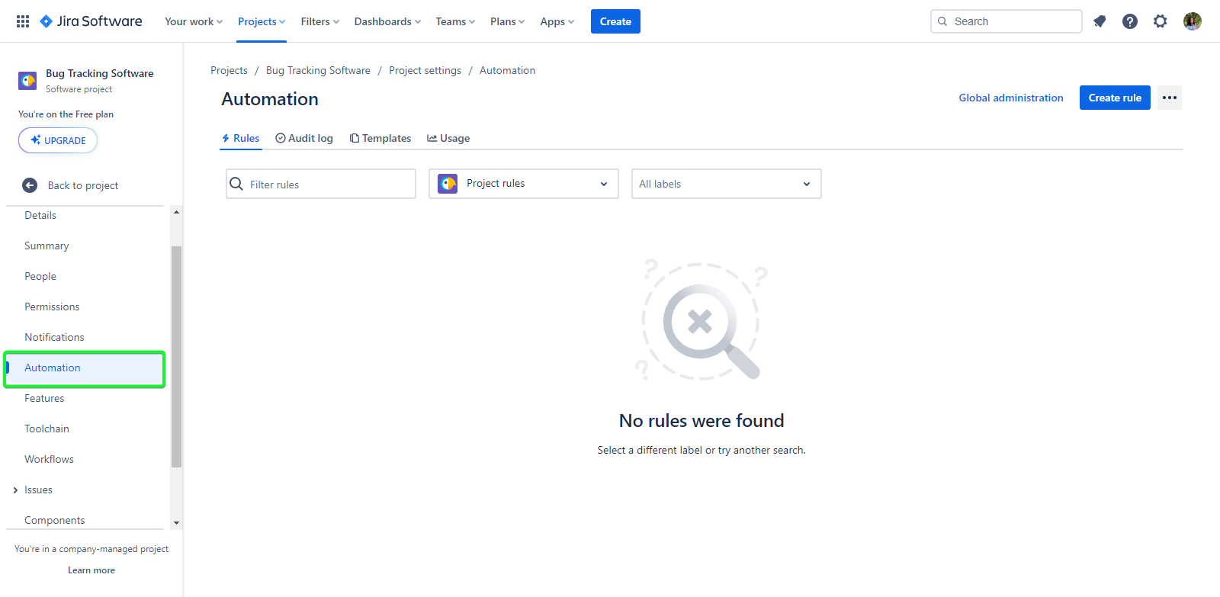Expand the Issues section in sidebar
1220x597 pixels.
click(15, 490)
